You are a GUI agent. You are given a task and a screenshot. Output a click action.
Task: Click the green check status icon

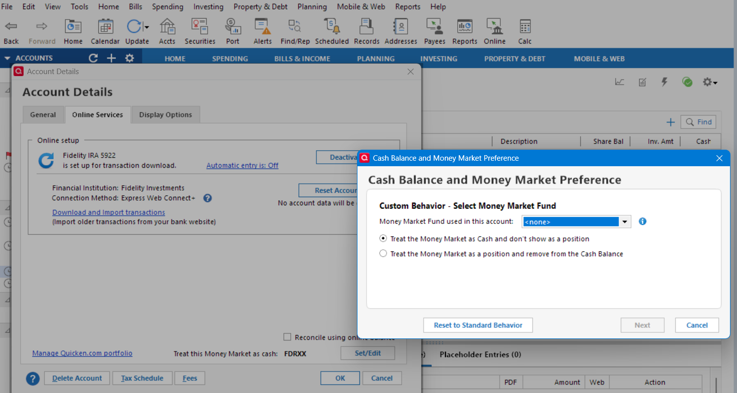pyautogui.click(x=687, y=82)
